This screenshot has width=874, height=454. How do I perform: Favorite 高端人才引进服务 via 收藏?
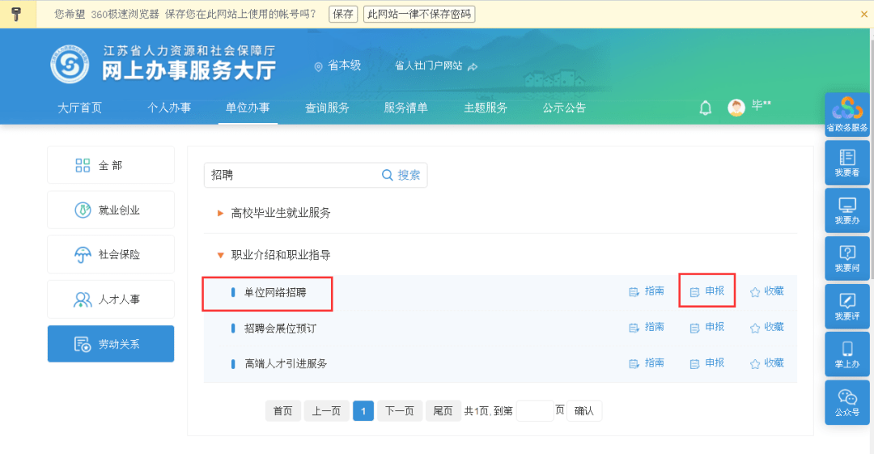pyautogui.click(x=766, y=363)
